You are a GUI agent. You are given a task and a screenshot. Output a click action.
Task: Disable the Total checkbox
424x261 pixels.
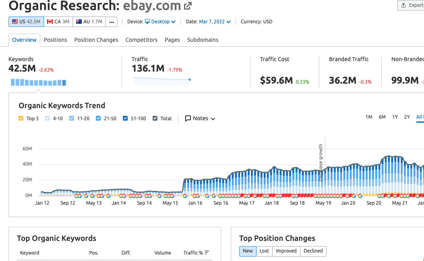click(x=155, y=119)
